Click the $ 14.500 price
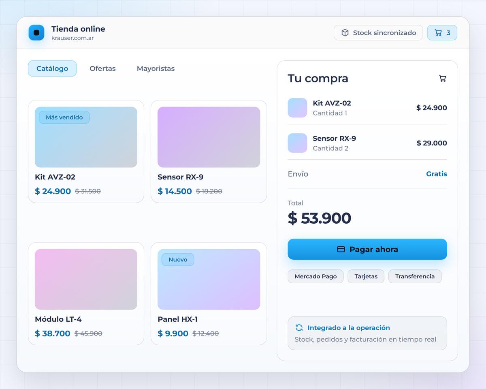 [x=175, y=191]
